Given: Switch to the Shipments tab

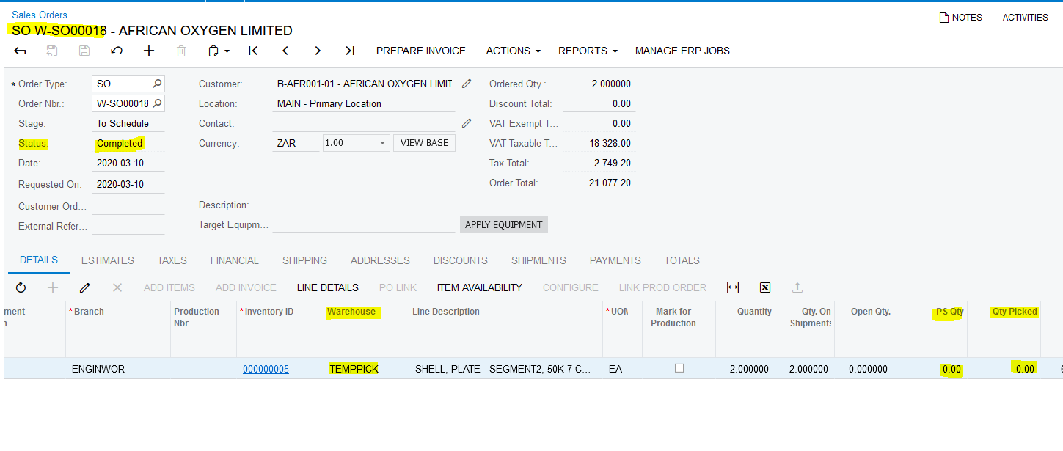Looking at the screenshot, I should coord(538,260).
